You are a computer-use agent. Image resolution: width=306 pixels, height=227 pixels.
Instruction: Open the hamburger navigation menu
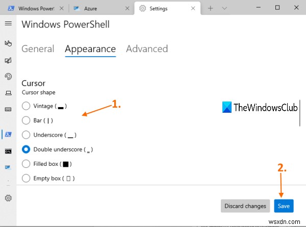[x=8, y=23]
